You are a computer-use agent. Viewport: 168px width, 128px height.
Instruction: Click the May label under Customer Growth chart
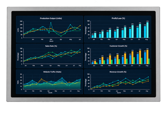[x=125, y=65]
